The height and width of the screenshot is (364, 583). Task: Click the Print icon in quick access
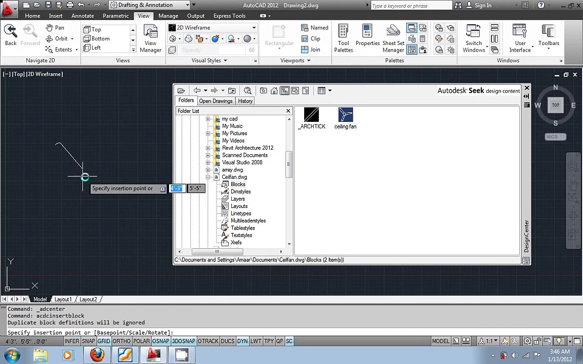click(70, 5)
